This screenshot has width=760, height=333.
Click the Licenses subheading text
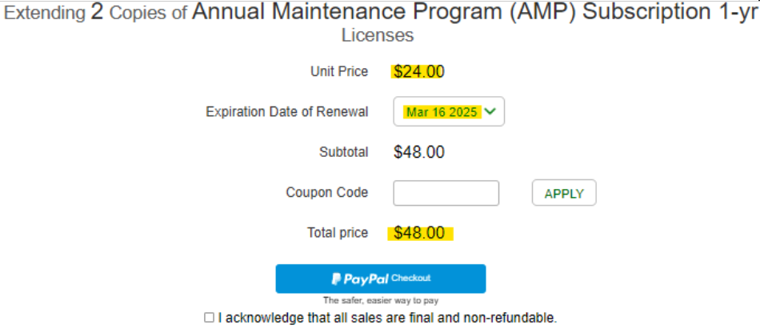coord(378,35)
